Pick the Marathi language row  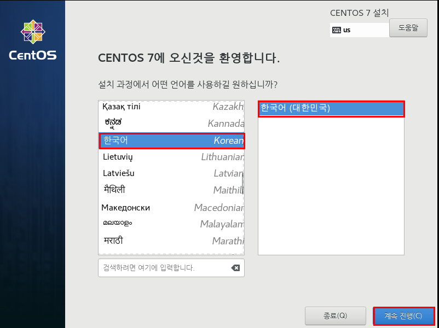coord(172,241)
